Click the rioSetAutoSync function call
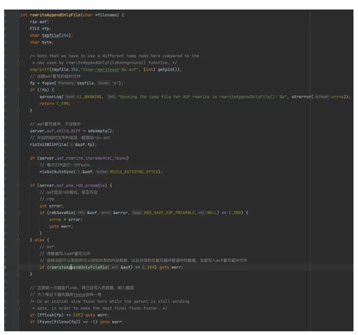This screenshot has height=335, width=358. [56, 172]
